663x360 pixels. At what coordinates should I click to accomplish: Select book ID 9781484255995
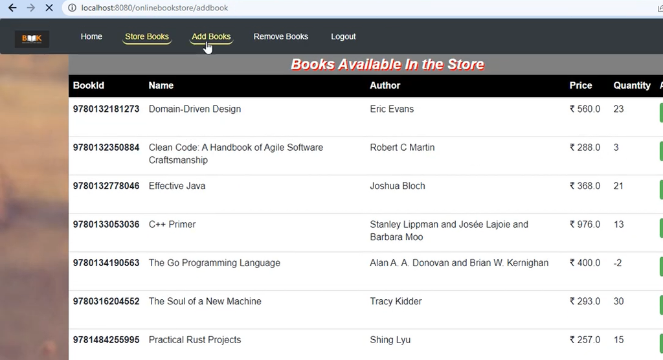coord(106,340)
